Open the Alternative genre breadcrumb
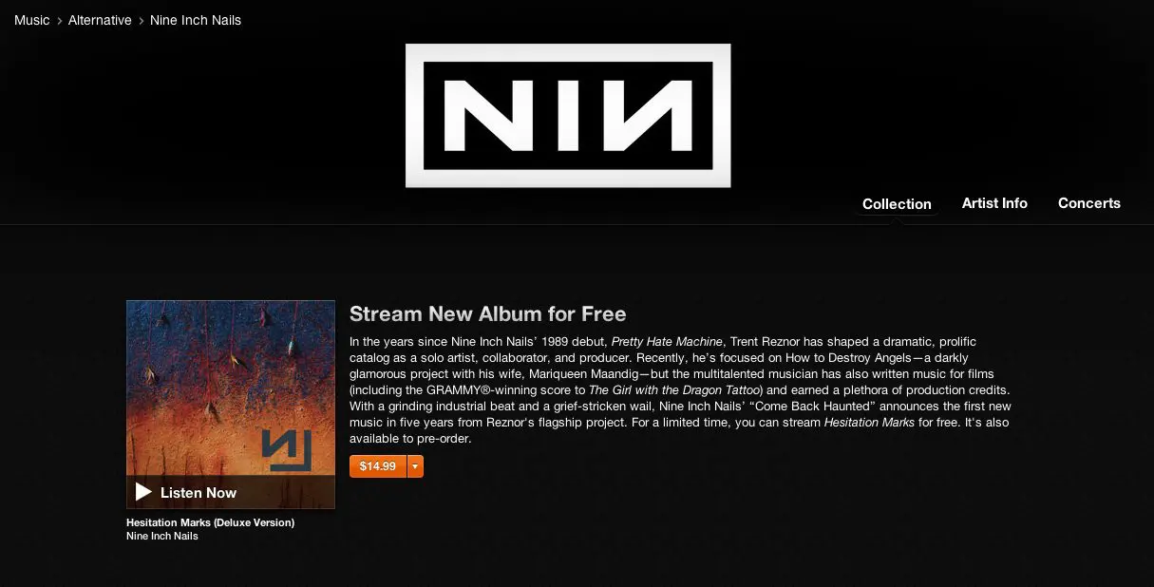The height and width of the screenshot is (587, 1154). point(100,20)
